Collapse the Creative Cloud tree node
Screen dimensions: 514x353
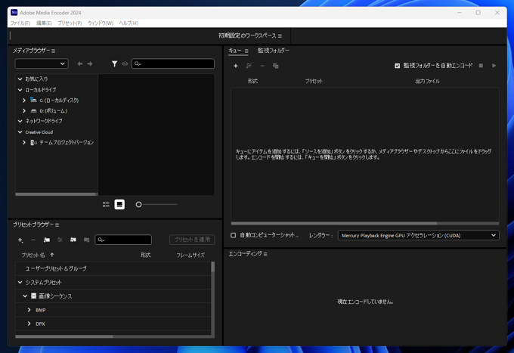(x=20, y=132)
